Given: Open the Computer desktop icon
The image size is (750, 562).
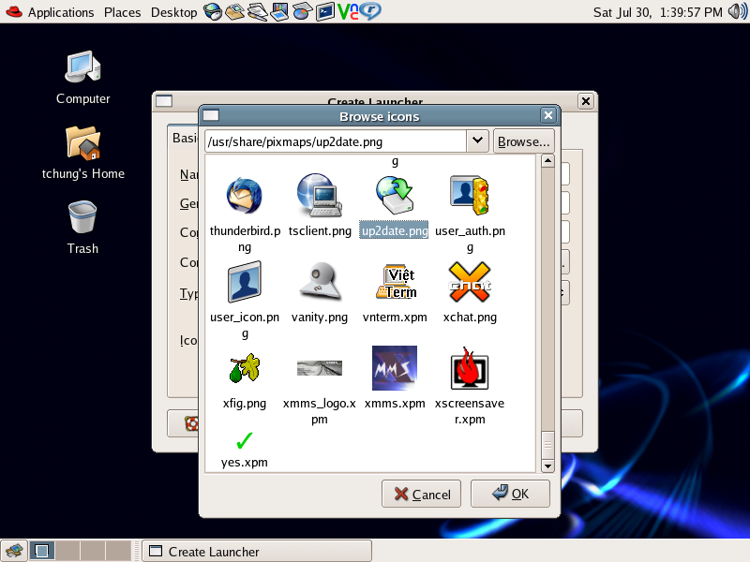Looking at the screenshot, I should 82,68.
